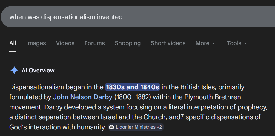The image size is (275, 136).
Task: Click the highlighted 1830s and 1840s text
Action: pos(133,87)
